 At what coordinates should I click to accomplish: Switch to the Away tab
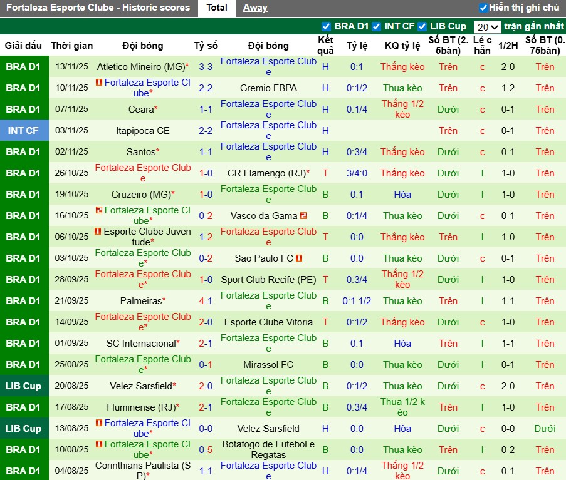coord(254,8)
